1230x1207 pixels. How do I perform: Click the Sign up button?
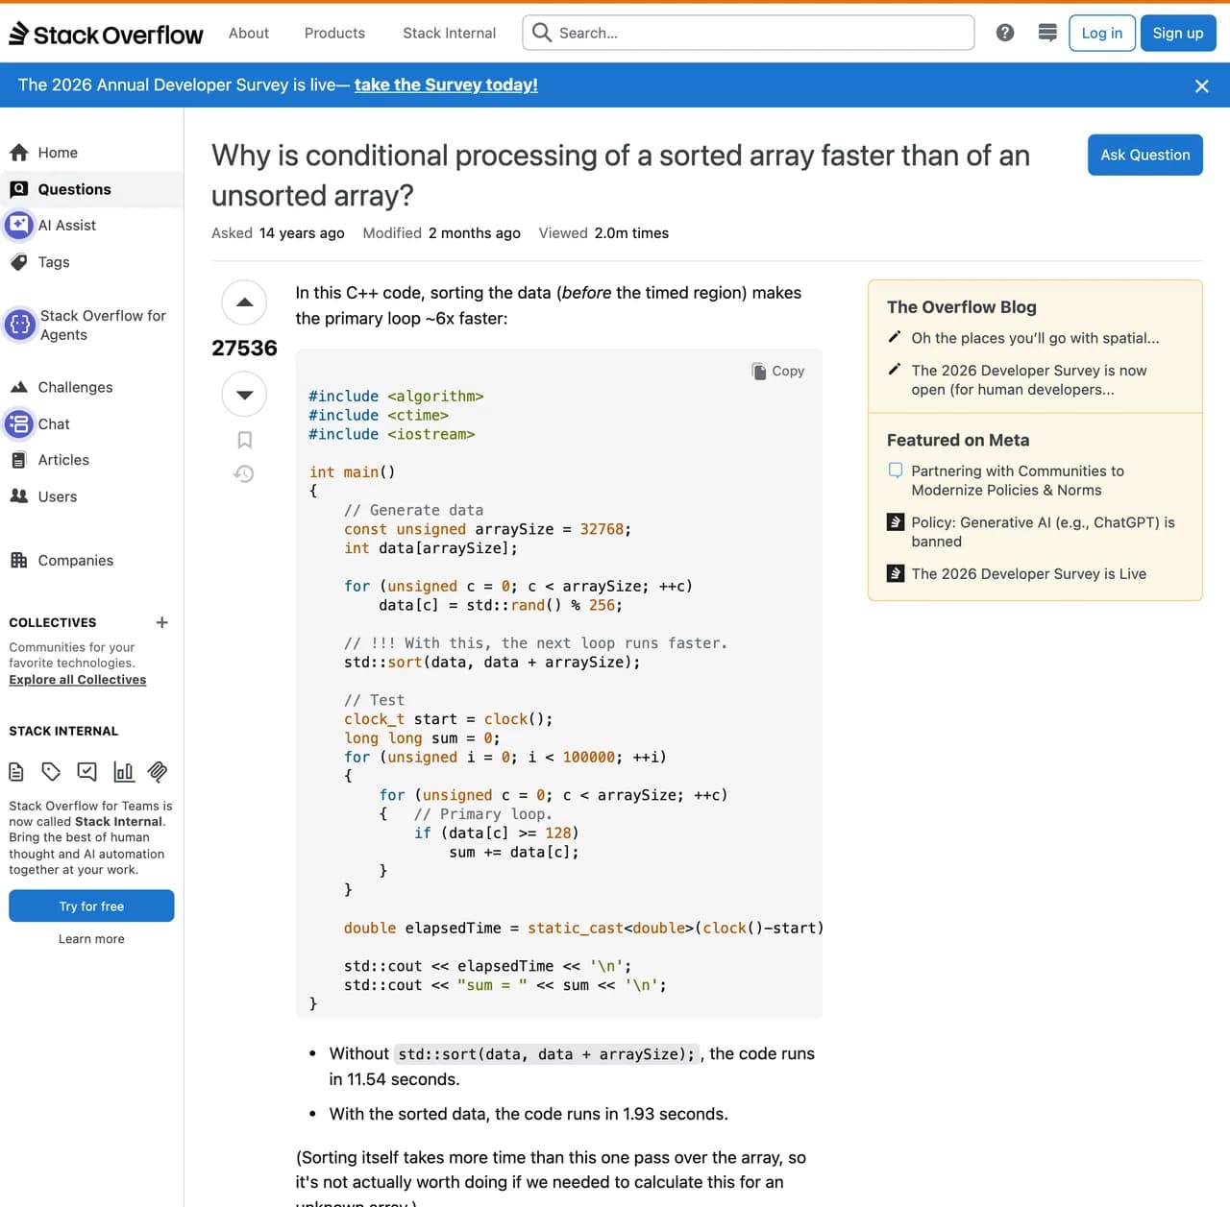pyautogui.click(x=1178, y=33)
